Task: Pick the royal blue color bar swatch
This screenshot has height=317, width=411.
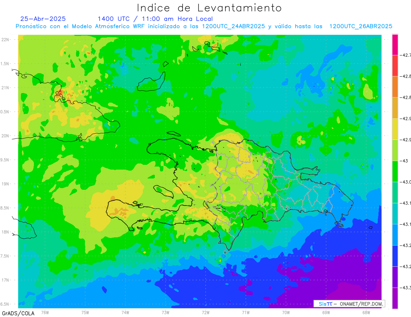Action: [395, 256]
